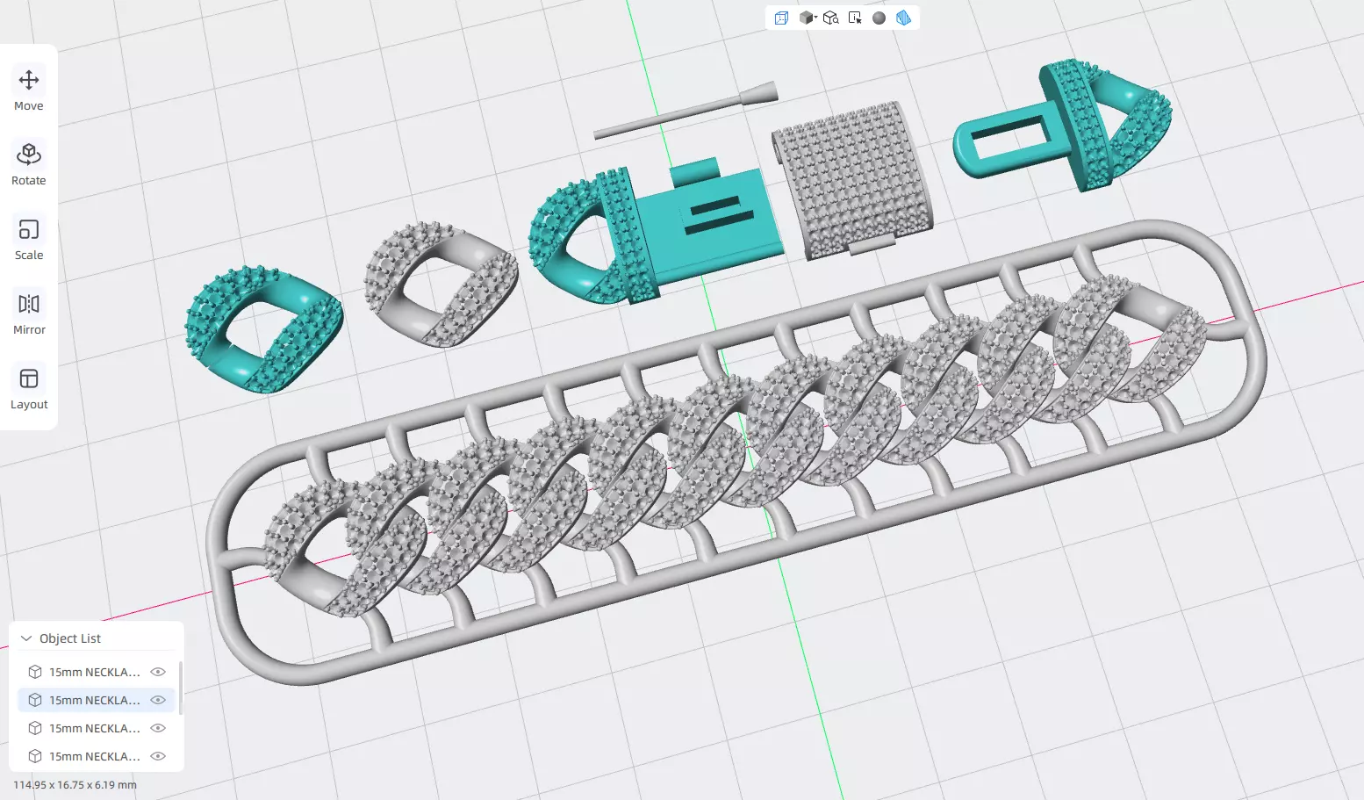The image size is (1364, 800).
Task: Open view cube dropdown arrow
Action: click(x=815, y=18)
